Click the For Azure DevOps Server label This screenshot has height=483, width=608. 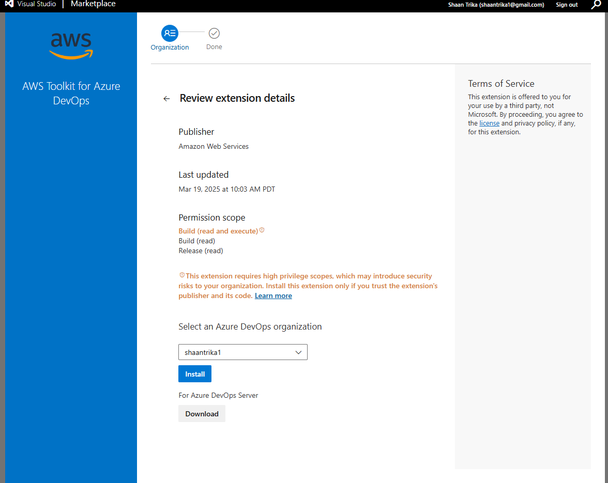218,396
